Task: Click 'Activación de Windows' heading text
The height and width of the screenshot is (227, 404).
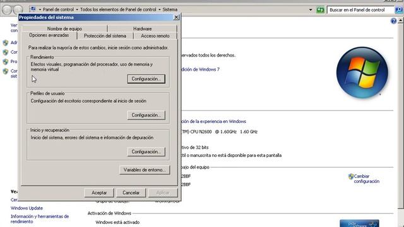Action: [109, 213]
